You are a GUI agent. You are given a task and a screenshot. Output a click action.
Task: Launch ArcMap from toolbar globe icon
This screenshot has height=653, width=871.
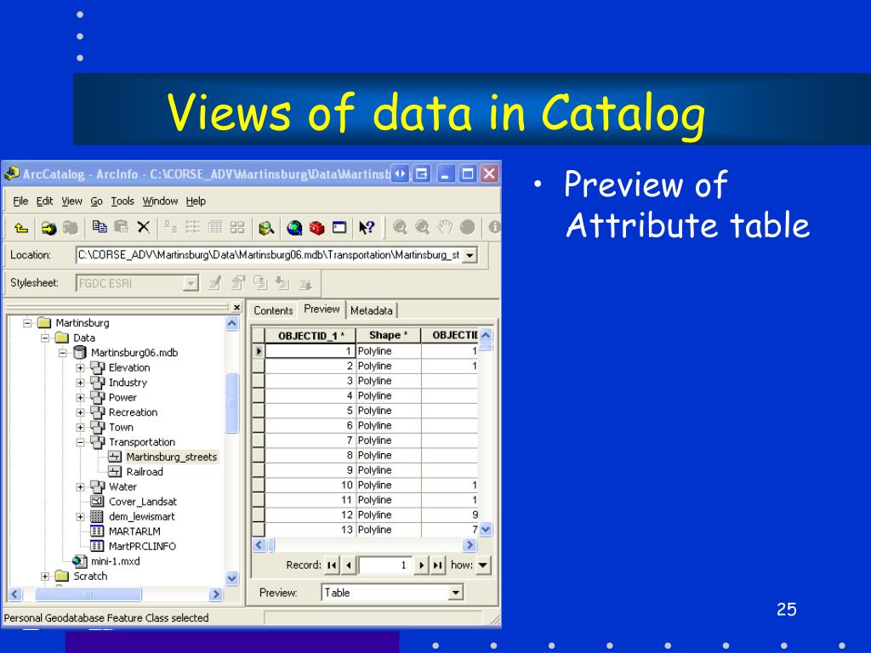(294, 228)
